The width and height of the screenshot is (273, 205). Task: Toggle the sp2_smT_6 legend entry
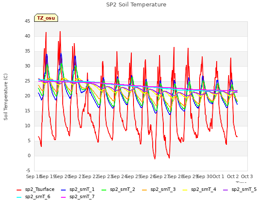point(33,196)
